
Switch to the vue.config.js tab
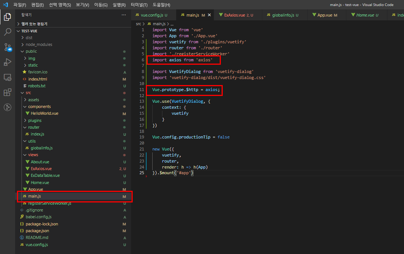[154, 15]
